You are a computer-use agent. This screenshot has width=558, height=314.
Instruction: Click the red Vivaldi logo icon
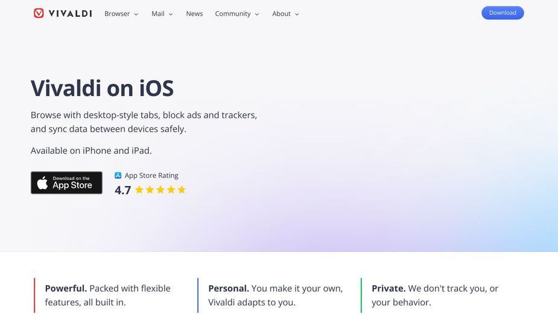coord(39,13)
